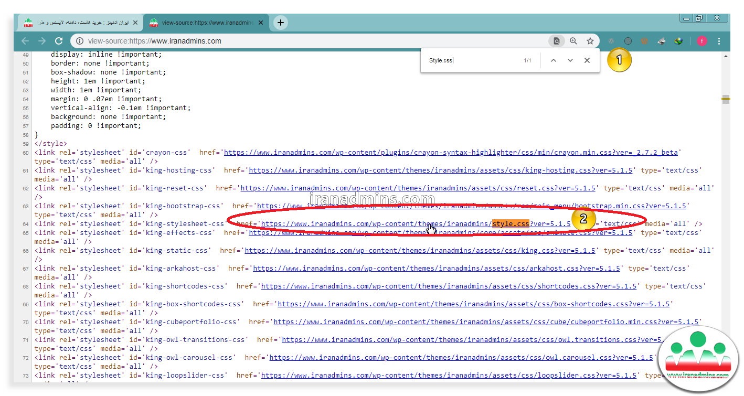
Task: Open the brown extension icon
Action: [644, 41]
